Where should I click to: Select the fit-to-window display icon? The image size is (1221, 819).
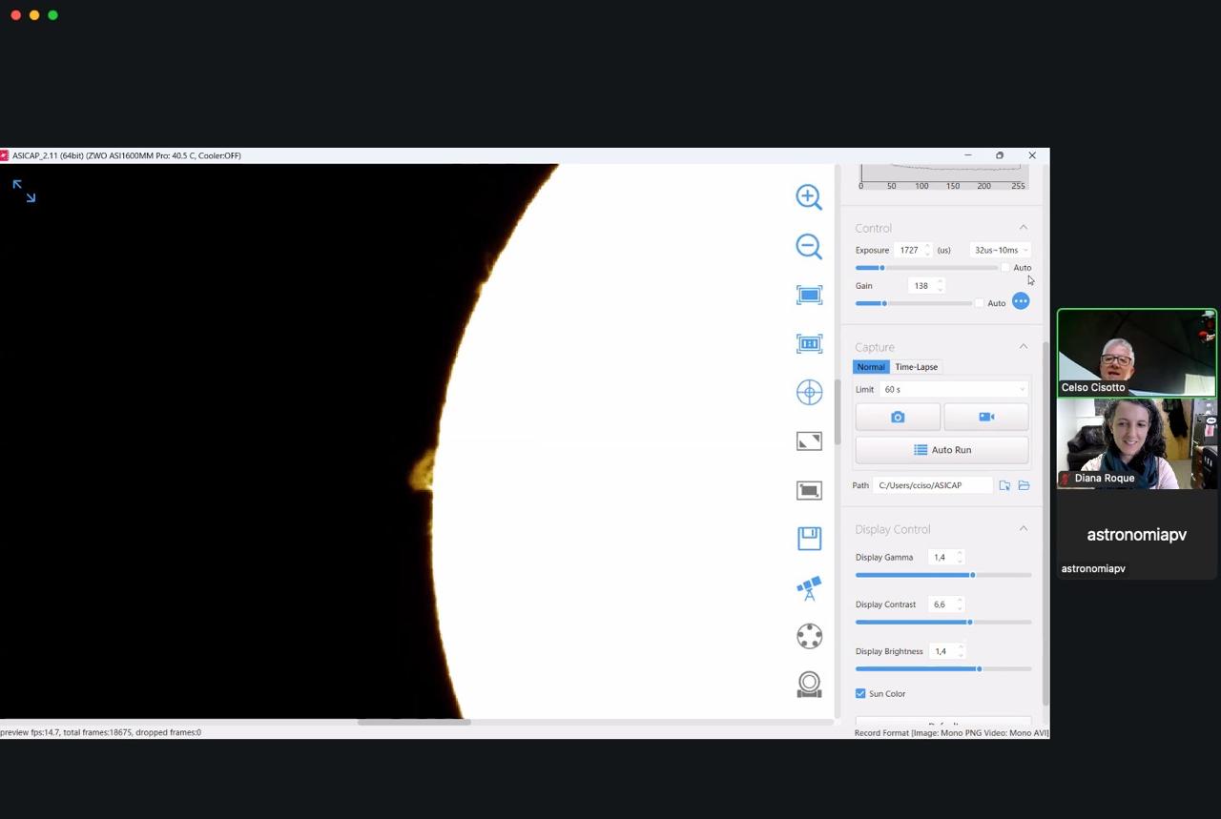[809, 296]
